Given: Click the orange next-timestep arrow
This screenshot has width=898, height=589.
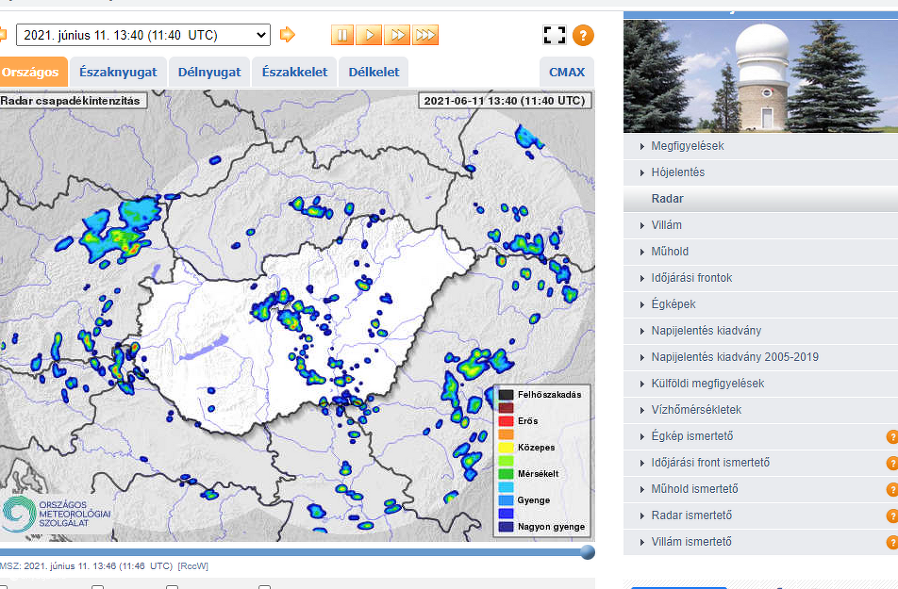Looking at the screenshot, I should click(287, 35).
